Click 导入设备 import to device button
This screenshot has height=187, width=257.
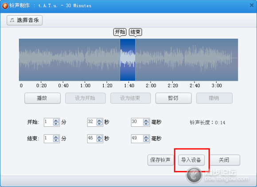(191, 160)
